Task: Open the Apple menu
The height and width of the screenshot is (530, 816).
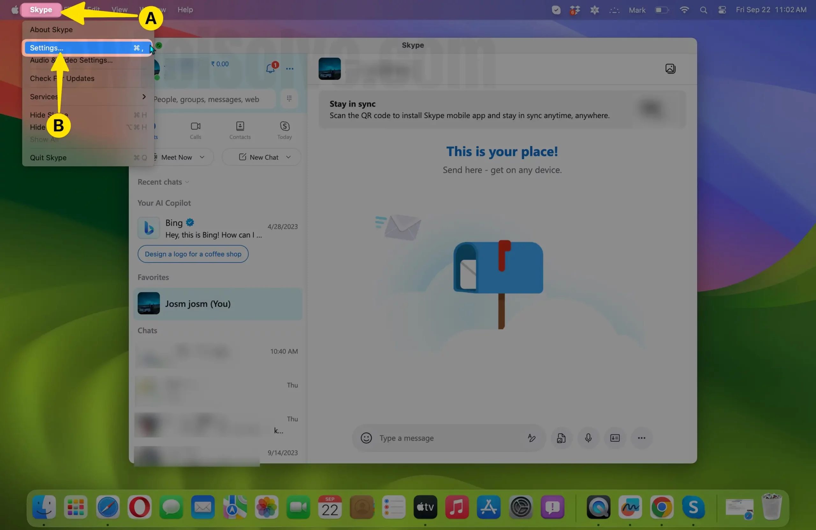Action: tap(14, 10)
